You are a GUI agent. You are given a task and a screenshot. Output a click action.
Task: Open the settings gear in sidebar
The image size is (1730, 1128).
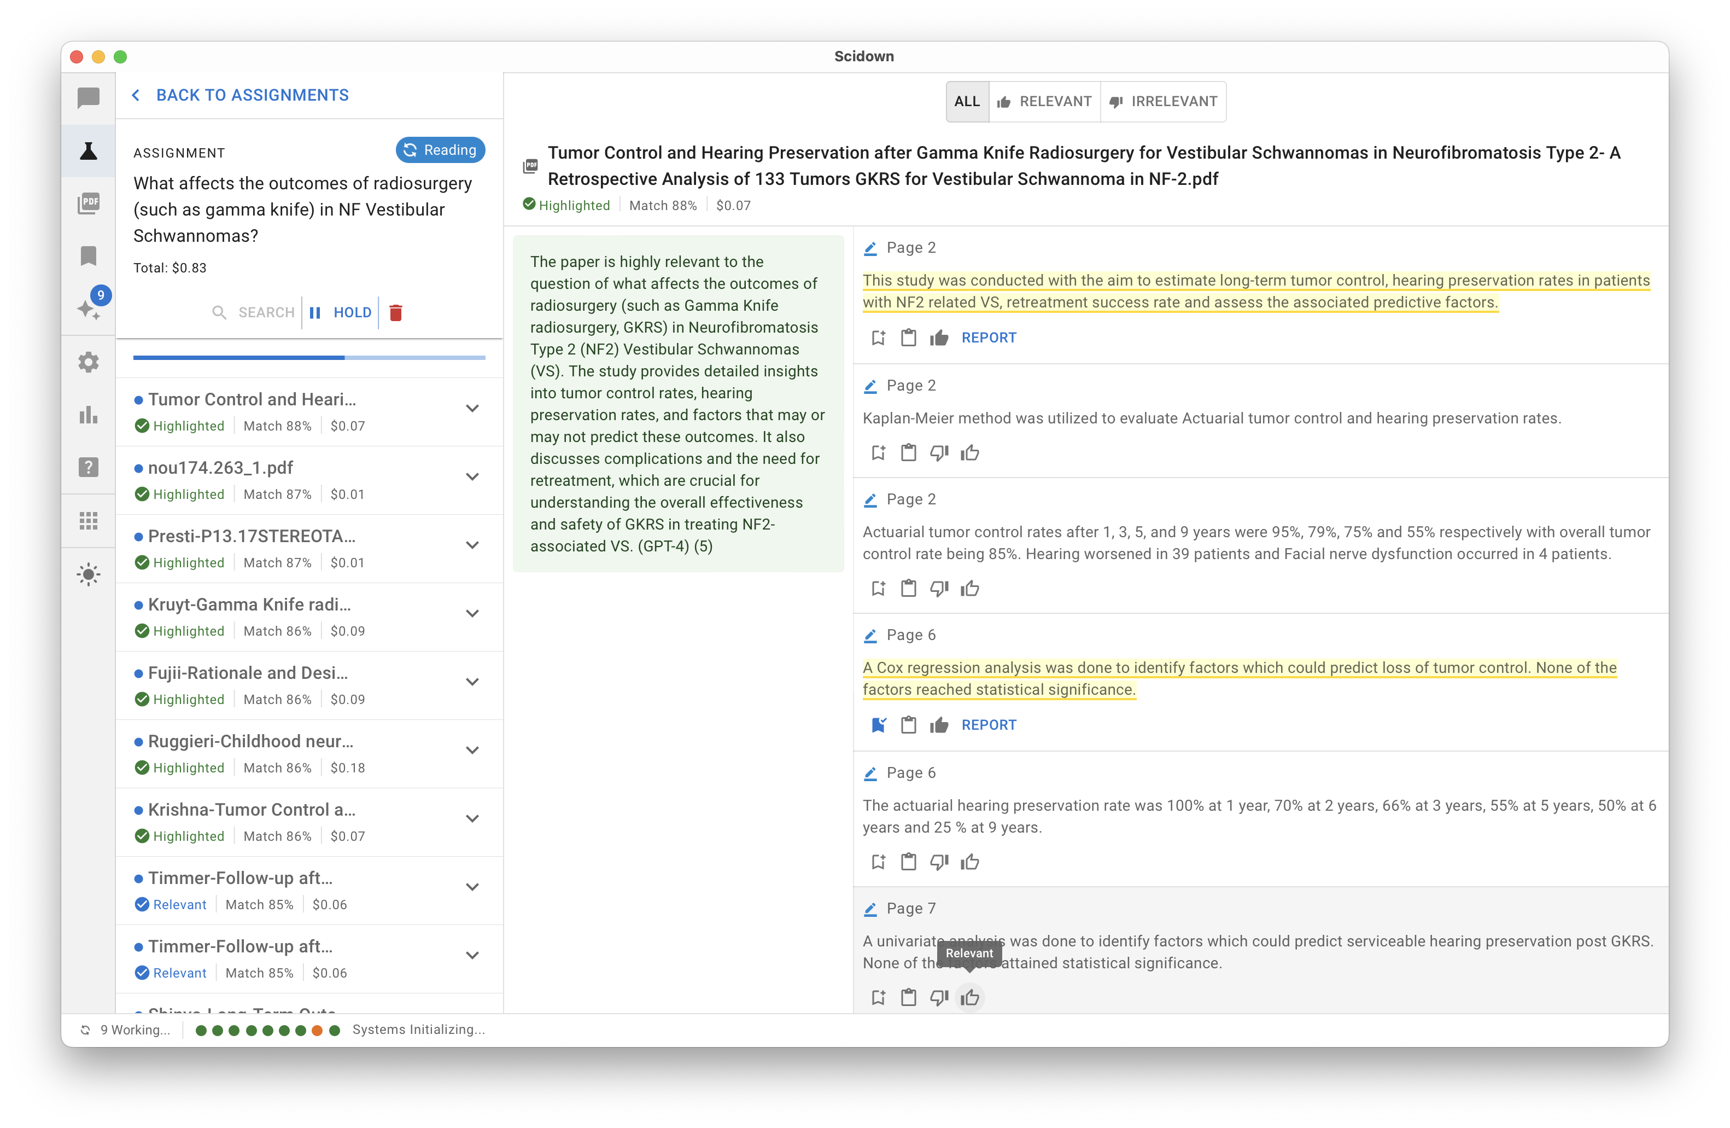88,362
